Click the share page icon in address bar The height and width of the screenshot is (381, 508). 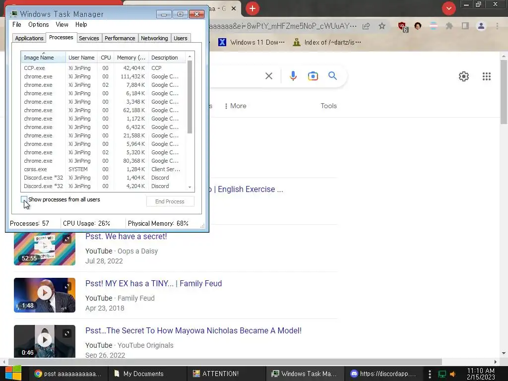[x=366, y=26]
